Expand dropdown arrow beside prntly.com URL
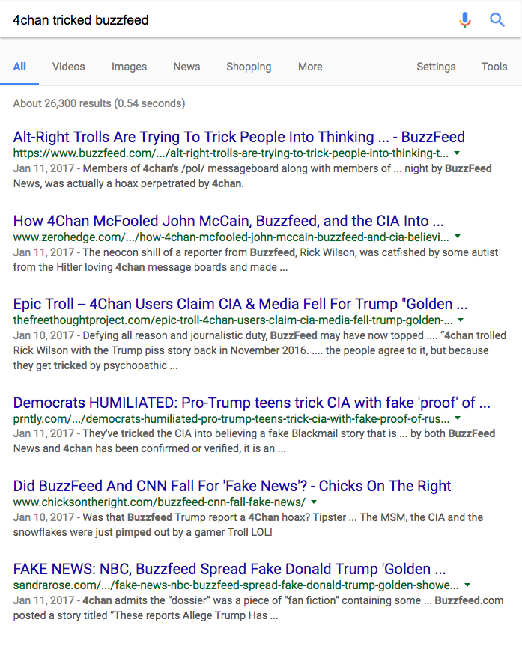The height and width of the screenshot is (646, 522). click(x=457, y=419)
